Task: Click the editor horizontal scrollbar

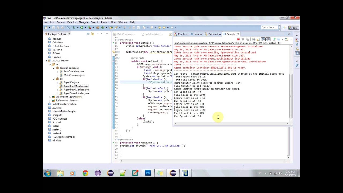Action: (x=203, y=161)
